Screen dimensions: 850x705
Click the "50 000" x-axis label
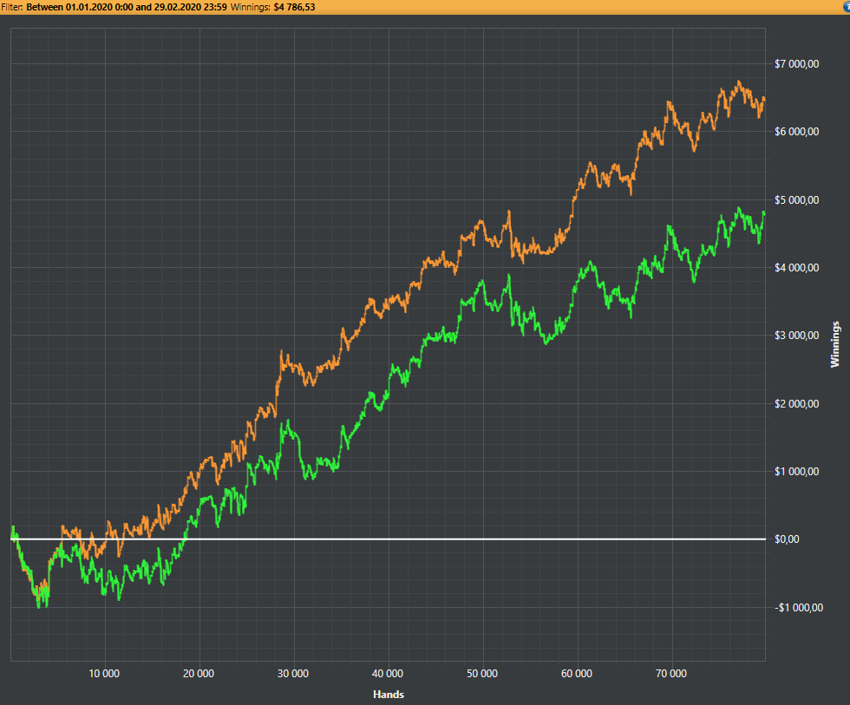tap(482, 674)
